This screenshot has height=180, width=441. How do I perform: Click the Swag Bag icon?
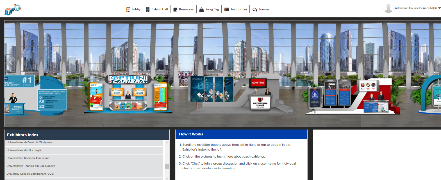point(201,9)
